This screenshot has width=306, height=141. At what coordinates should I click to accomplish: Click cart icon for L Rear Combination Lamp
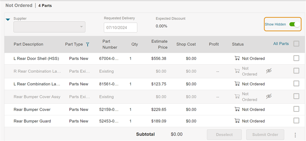click(x=237, y=84)
